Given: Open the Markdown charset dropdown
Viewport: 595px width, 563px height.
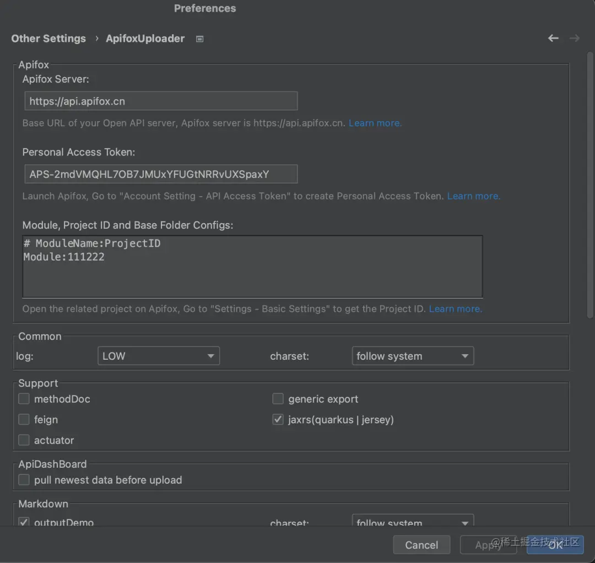Looking at the screenshot, I should 413,521.
